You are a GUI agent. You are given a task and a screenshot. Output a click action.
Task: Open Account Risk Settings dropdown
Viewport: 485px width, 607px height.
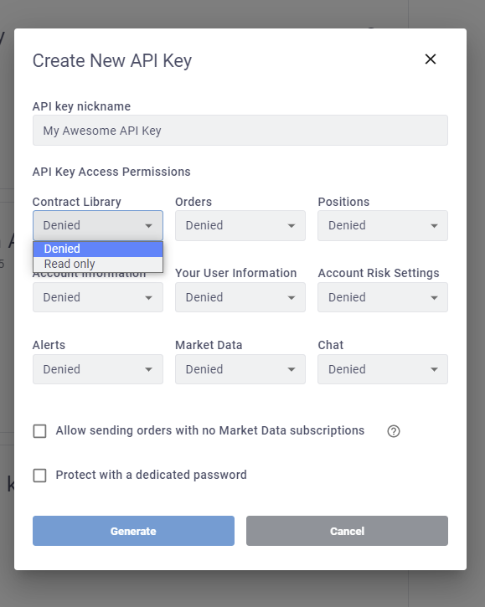coord(383,297)
